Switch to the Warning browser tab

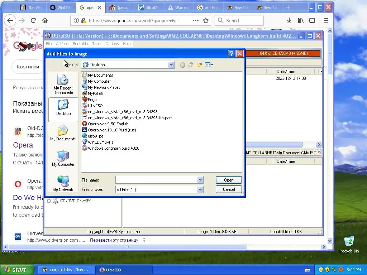[178, 8]
